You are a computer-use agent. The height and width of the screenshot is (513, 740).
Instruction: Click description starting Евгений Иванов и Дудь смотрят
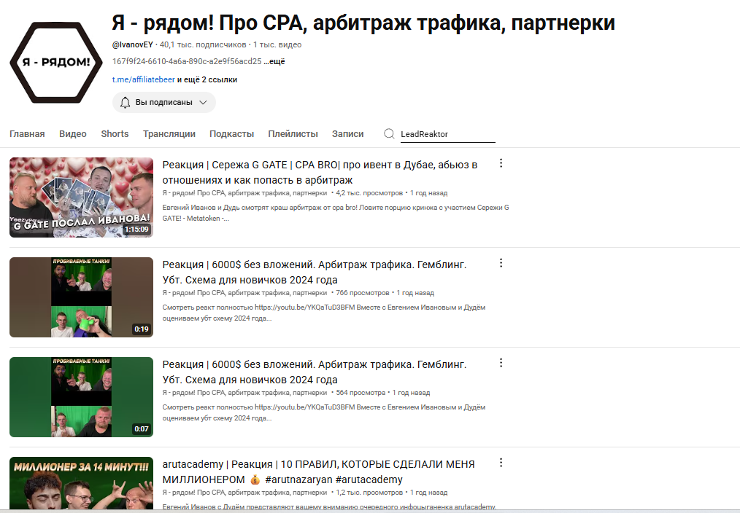pos(336,213)
